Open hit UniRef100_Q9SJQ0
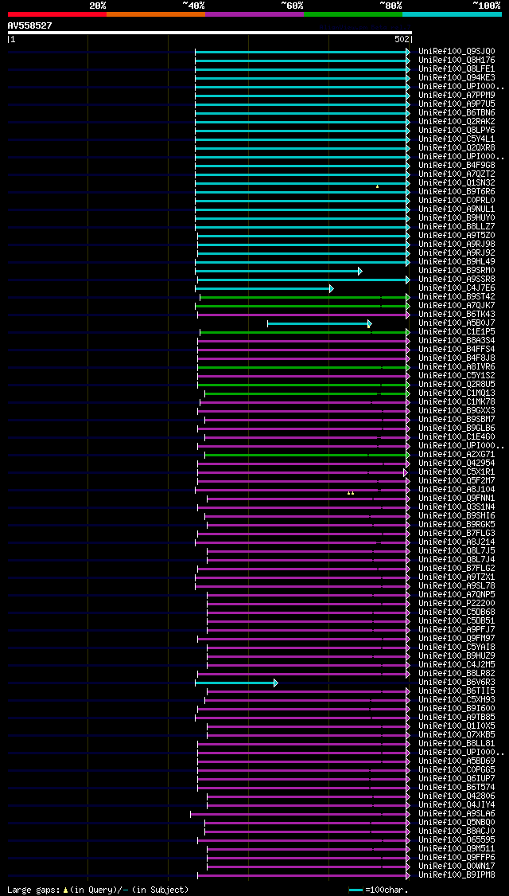 pyautogui.click(x=457, y=52)
